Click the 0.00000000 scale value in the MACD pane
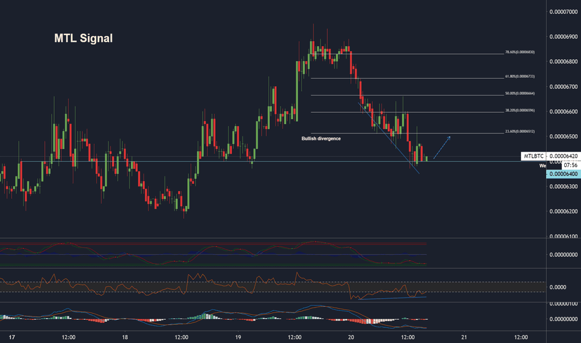 (563, 319)
